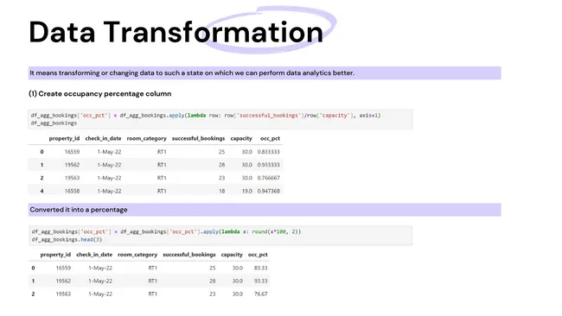The image size is (562, 316).
Task: Click "room_category" header in the lower table
Action: [x=137, y=255]
